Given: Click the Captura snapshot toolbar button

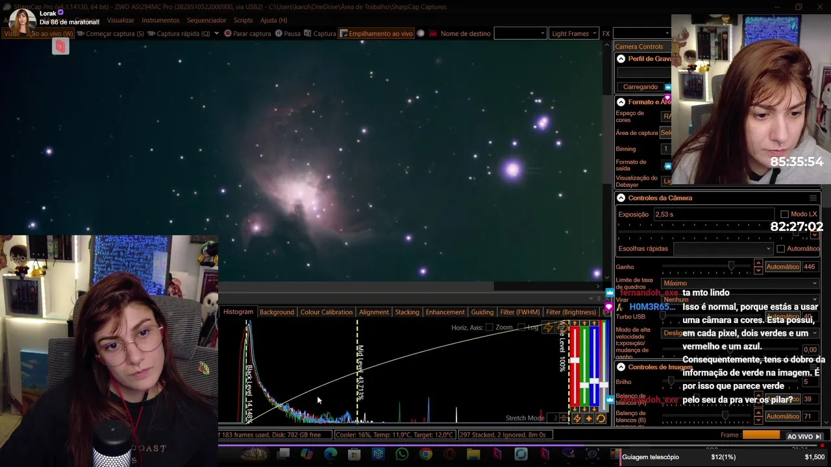Looking at the screenshot, I should point(319,33).
